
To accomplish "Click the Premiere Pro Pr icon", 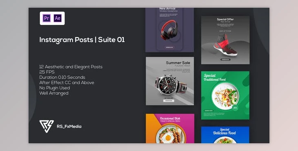I will click(x=47, y=18).
